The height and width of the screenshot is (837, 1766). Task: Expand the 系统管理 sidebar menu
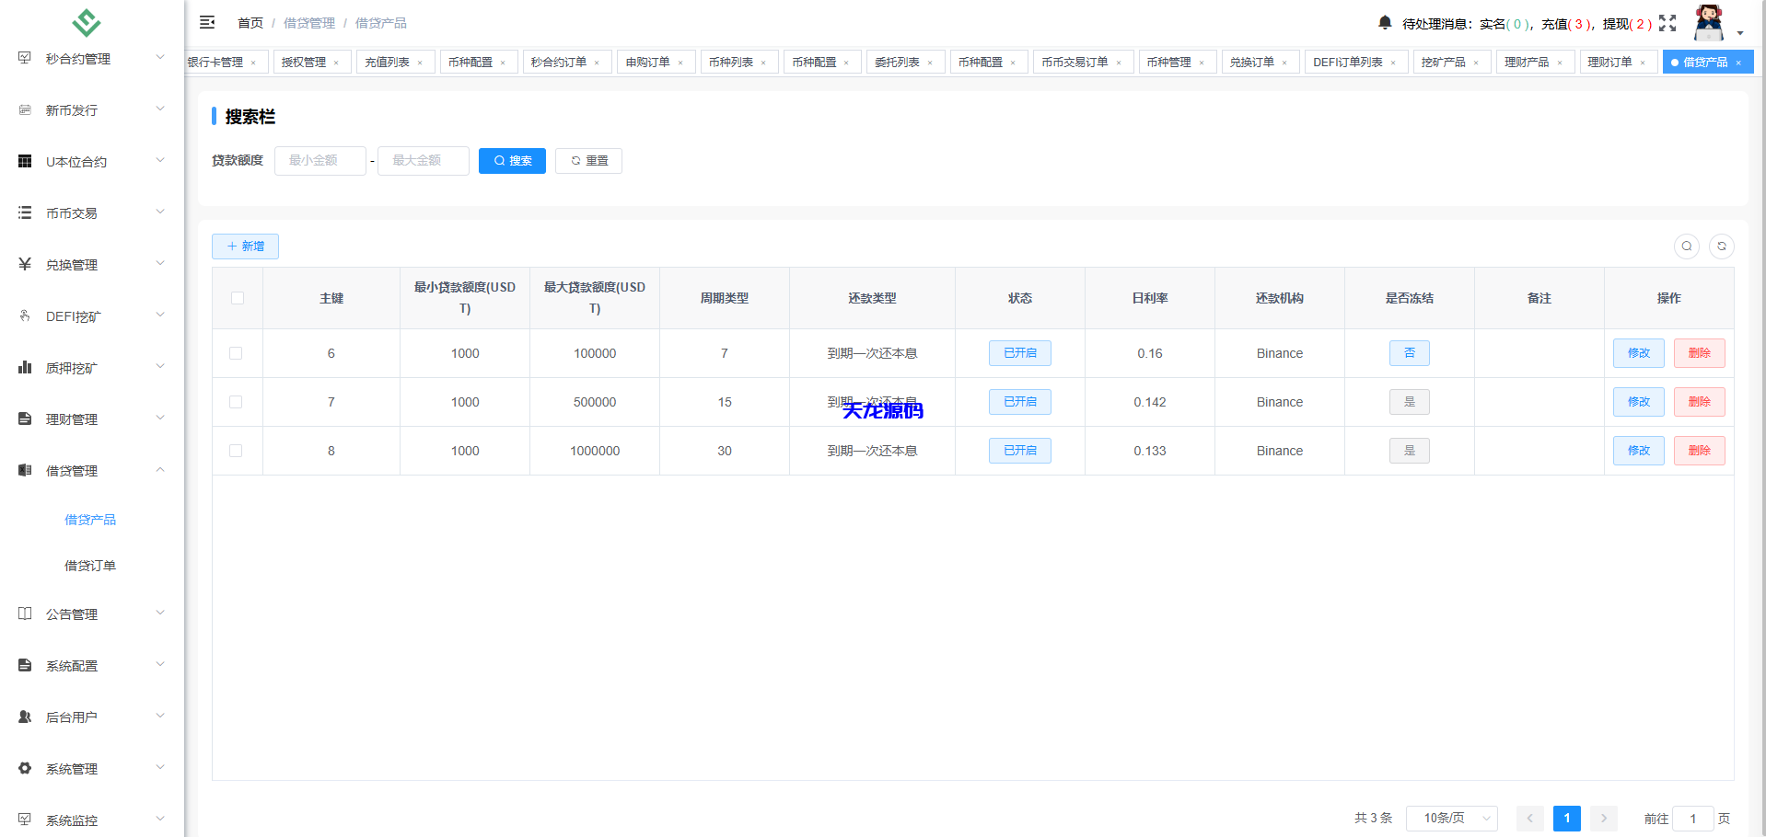(74, 768)
